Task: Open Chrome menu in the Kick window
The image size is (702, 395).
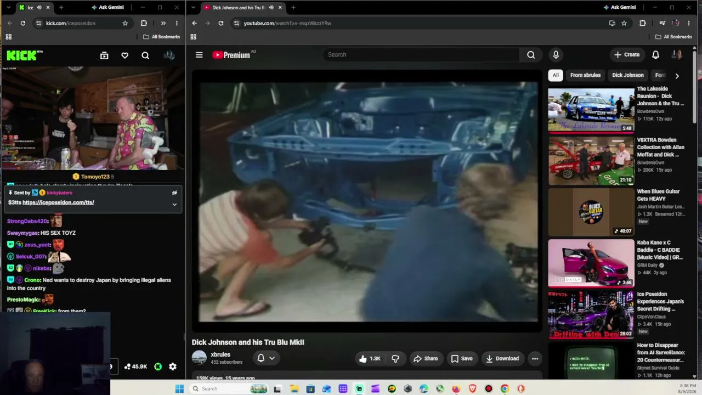Action: click(x=177, y=23)
